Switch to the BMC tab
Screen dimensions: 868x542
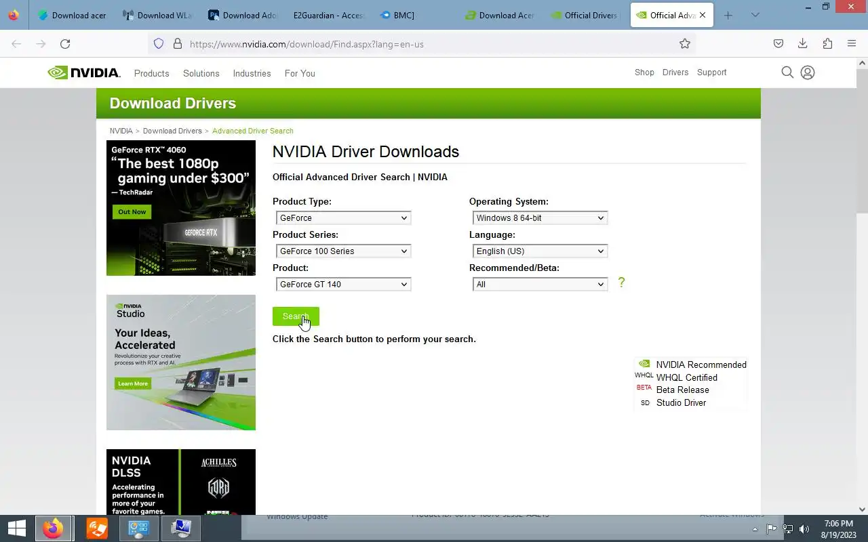[414, 15]
